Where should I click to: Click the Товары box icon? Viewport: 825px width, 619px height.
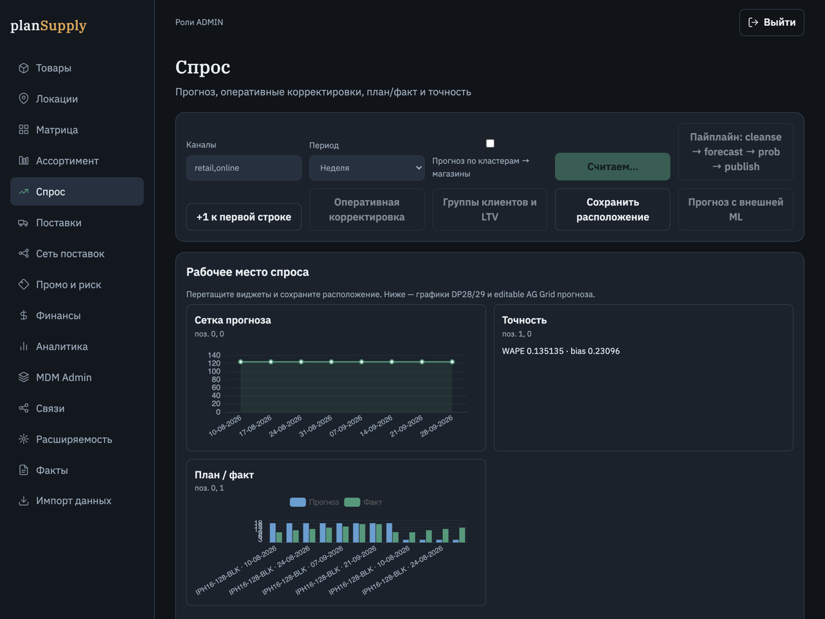(x=24, y=68)
